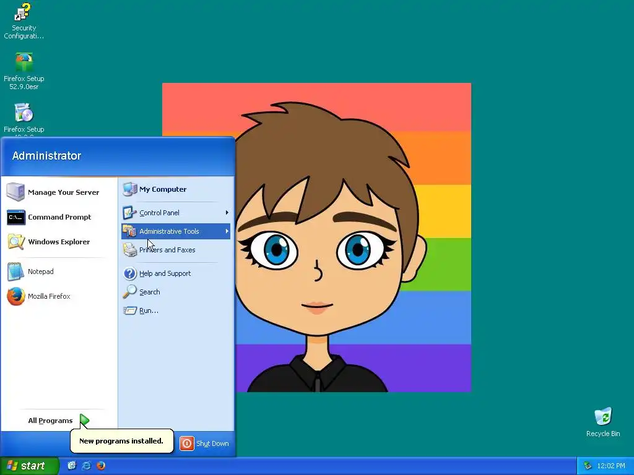Image resolution: width=634 pixels, height=475 pixels.
Task: Expand the Administrative Tools submenu arrow
Action: [x=227, y=231]
